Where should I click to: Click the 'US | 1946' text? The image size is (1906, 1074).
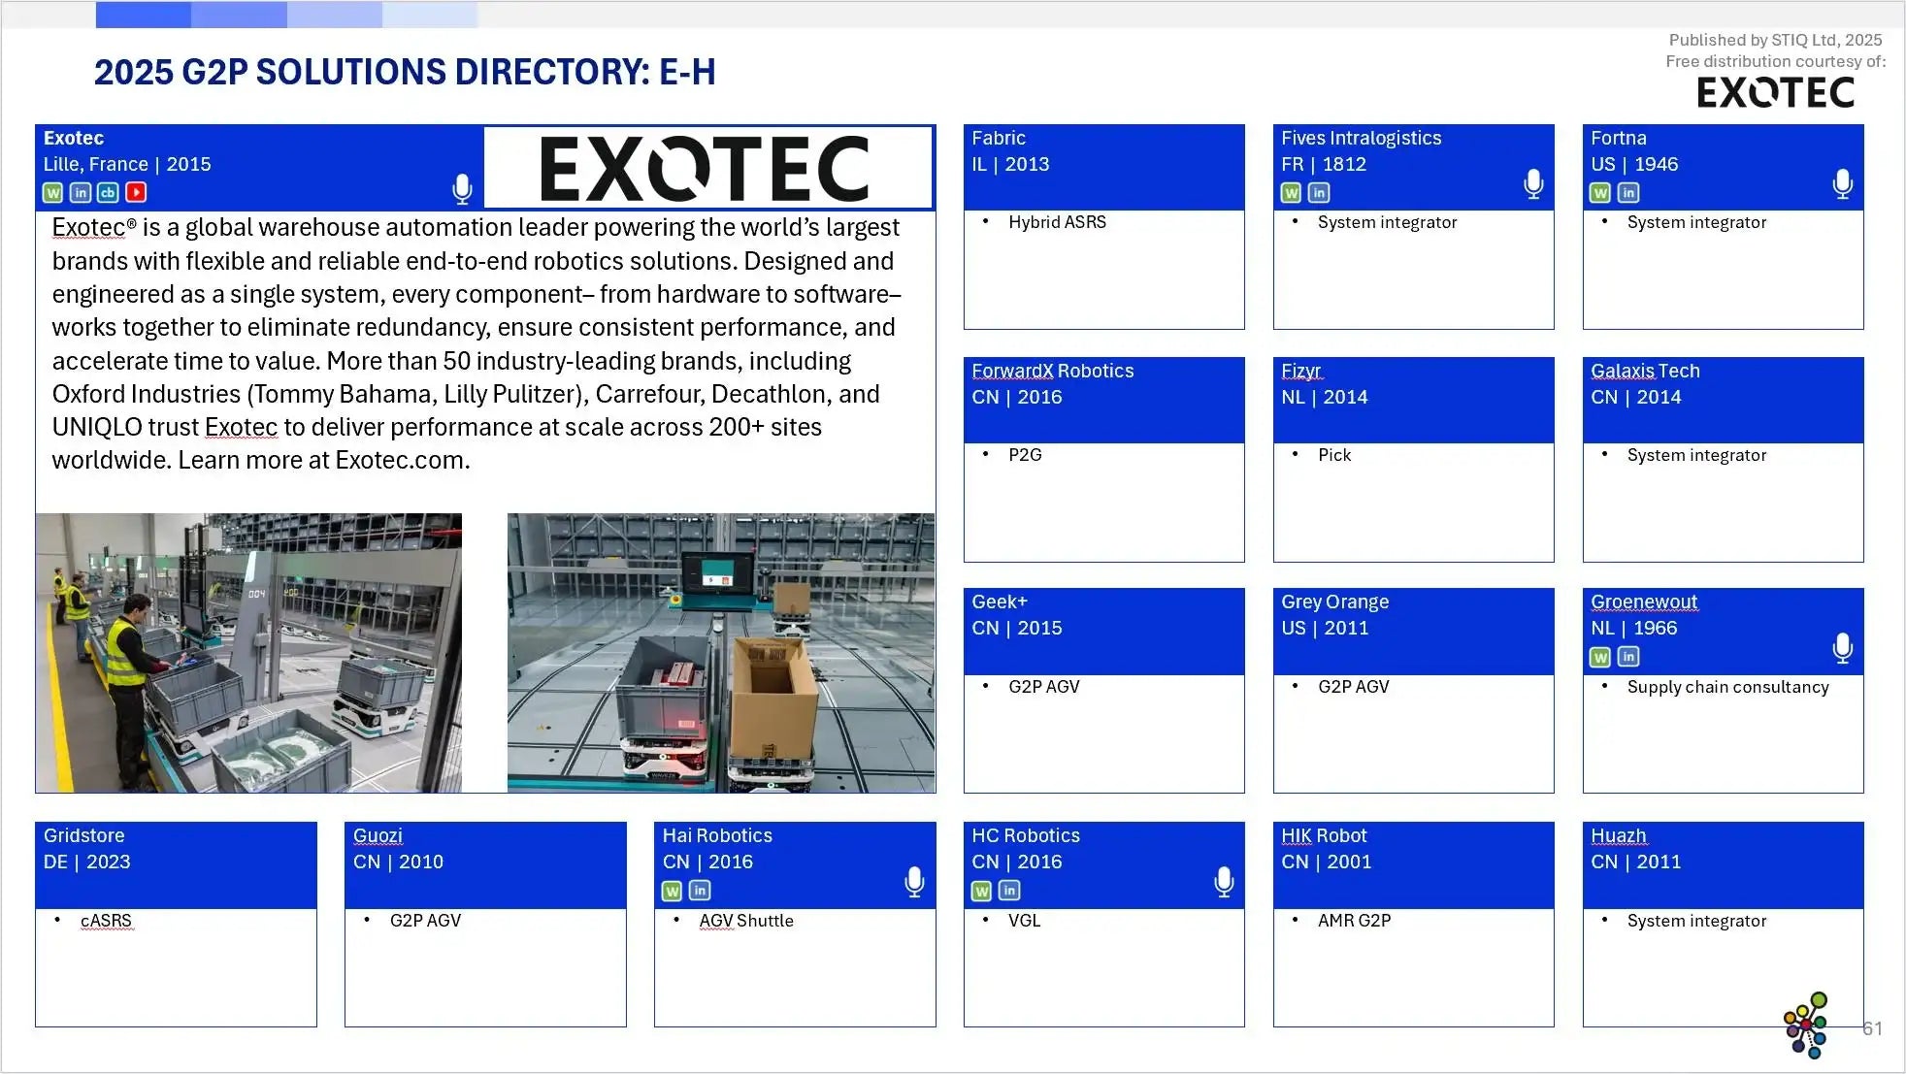(1634, 164)
